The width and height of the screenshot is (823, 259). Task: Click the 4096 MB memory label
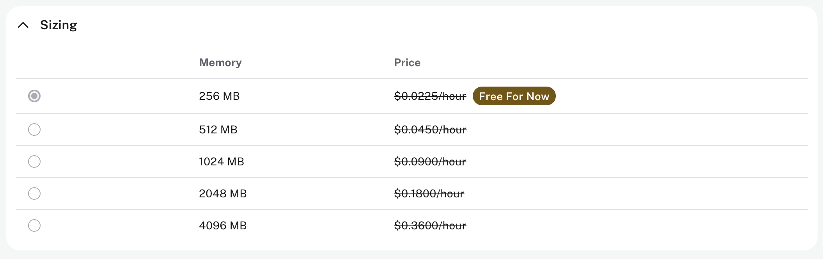(x=223, y=225)
